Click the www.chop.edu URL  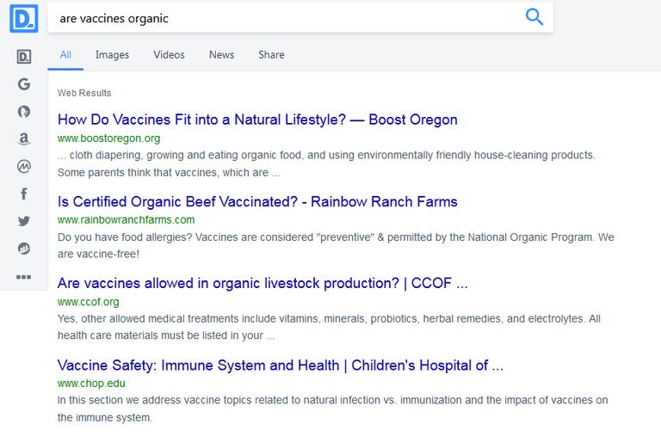(x=91, y=384)
